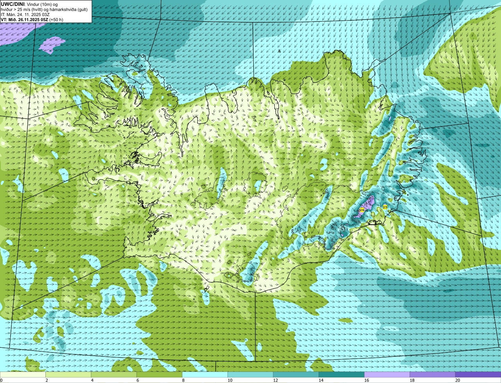
Task: Click the 'VT: Mið. 26.11.2025 05Z (+50 h)' line
Action: [32, 20]
